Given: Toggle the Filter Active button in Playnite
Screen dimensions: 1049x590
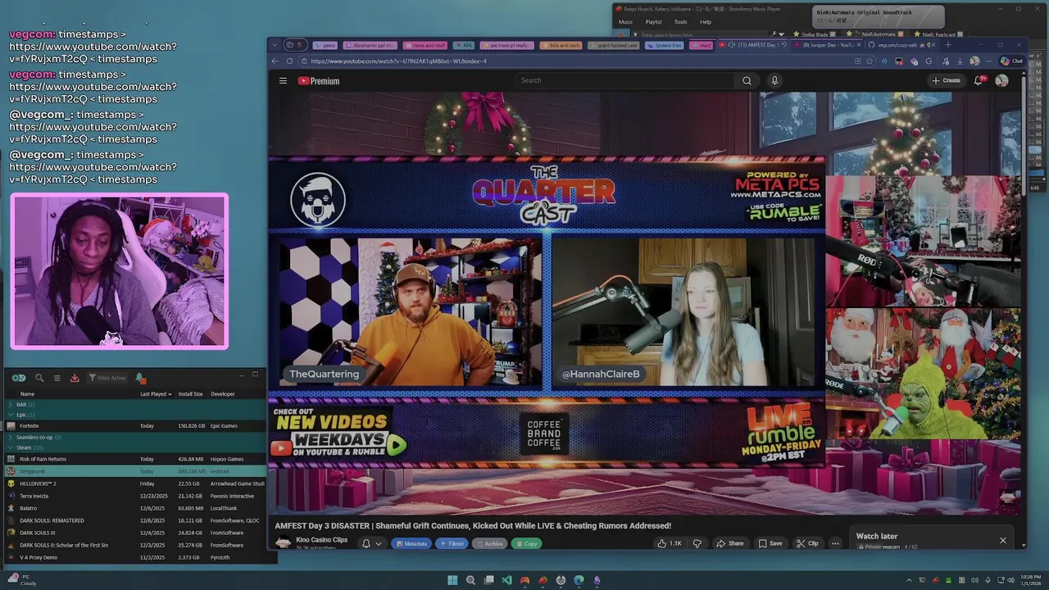Looking at the screenshot, I should coord(107,378).
